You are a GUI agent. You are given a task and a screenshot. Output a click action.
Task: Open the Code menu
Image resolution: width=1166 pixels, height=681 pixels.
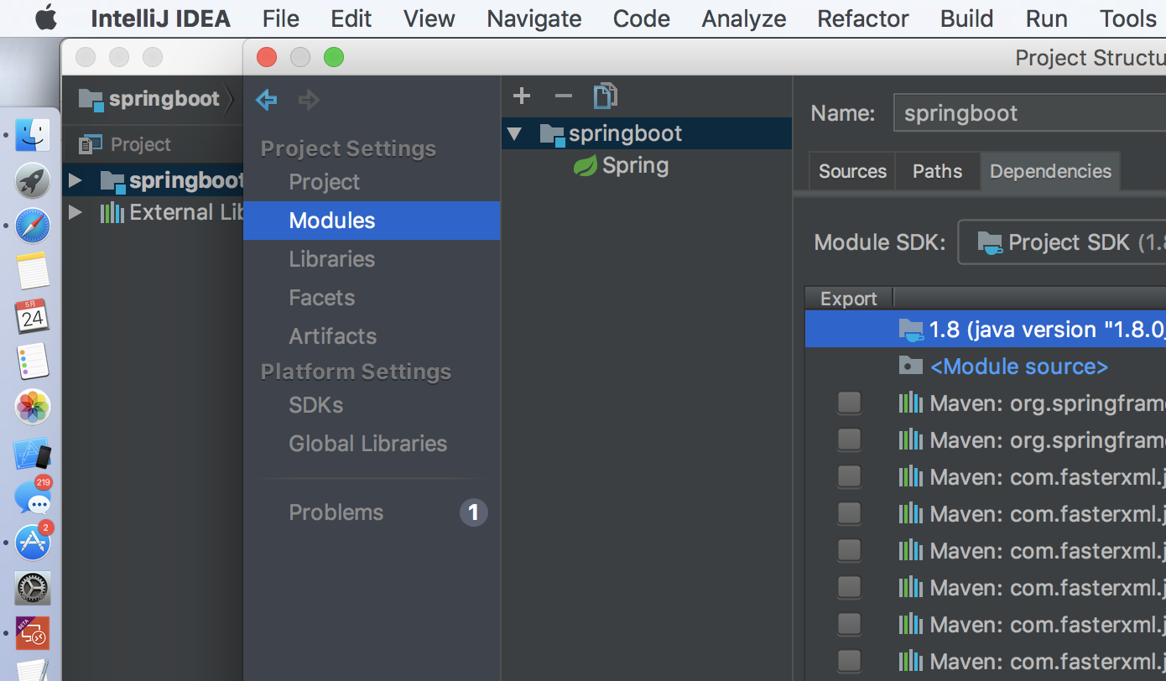[641, 18]
